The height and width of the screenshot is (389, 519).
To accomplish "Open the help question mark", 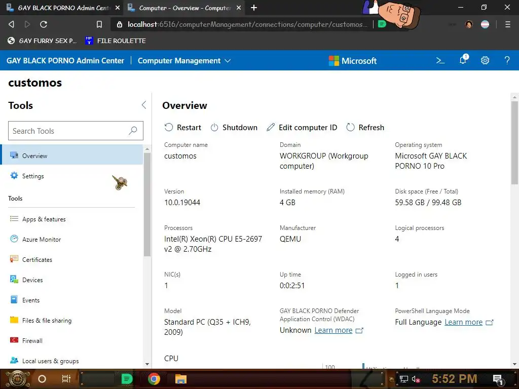I will click(507, 60).
